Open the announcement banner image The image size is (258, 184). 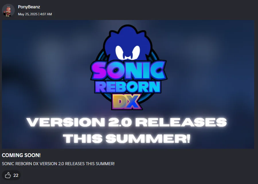pos(128,84)
